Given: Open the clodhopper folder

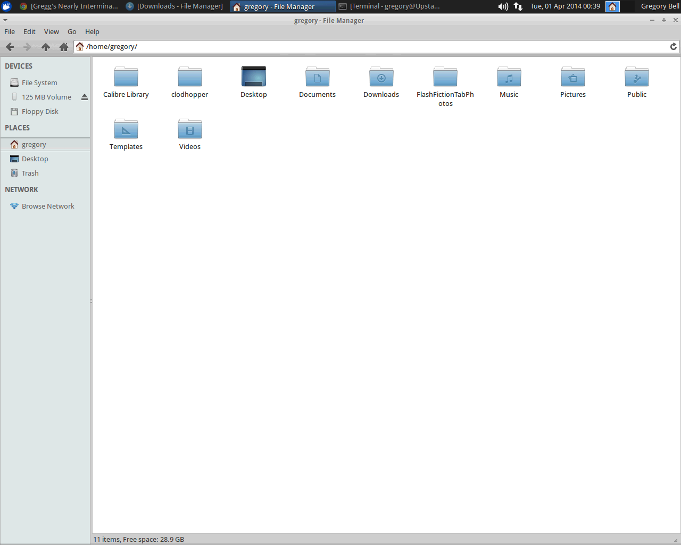Looking at the screenshot, I should 190,82.
